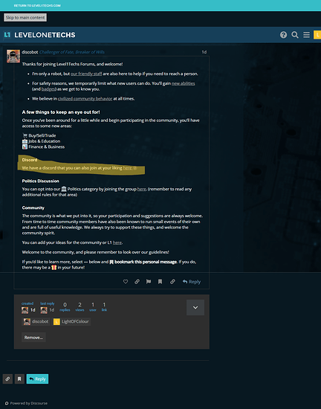The width and height of the screenshot is (321, 409).
Task: Click 'Challenger of Fate, Breaker of Wills' title
Action: click(72, 52)
